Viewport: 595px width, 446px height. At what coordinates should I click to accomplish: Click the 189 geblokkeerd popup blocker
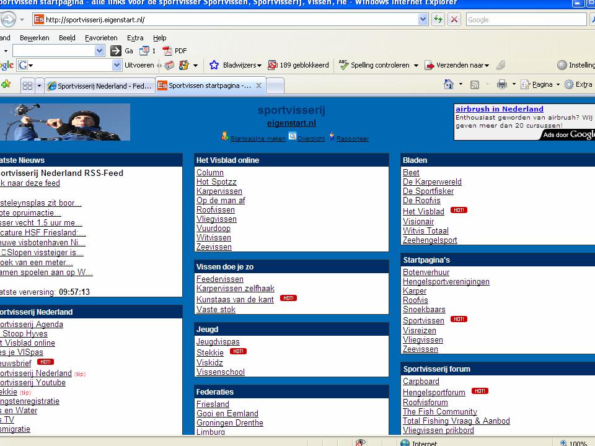click(x=299, y=65)
